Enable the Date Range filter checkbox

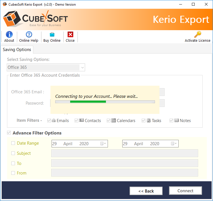(x=13, y=143)
